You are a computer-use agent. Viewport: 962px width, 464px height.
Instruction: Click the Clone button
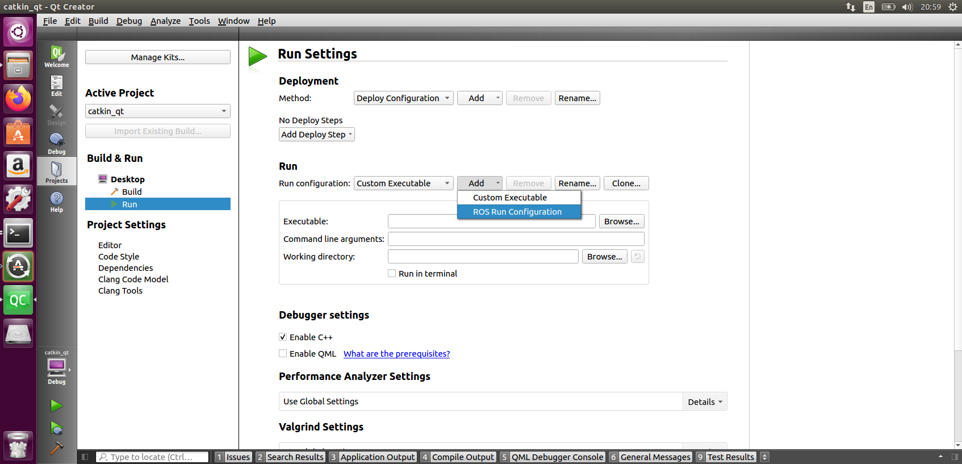(626, 183)
